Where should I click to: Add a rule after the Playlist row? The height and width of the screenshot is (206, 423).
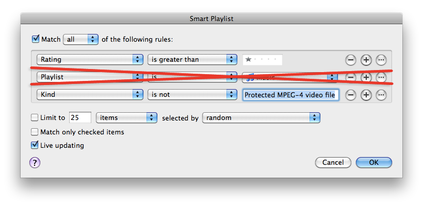[x=366, y=77]
